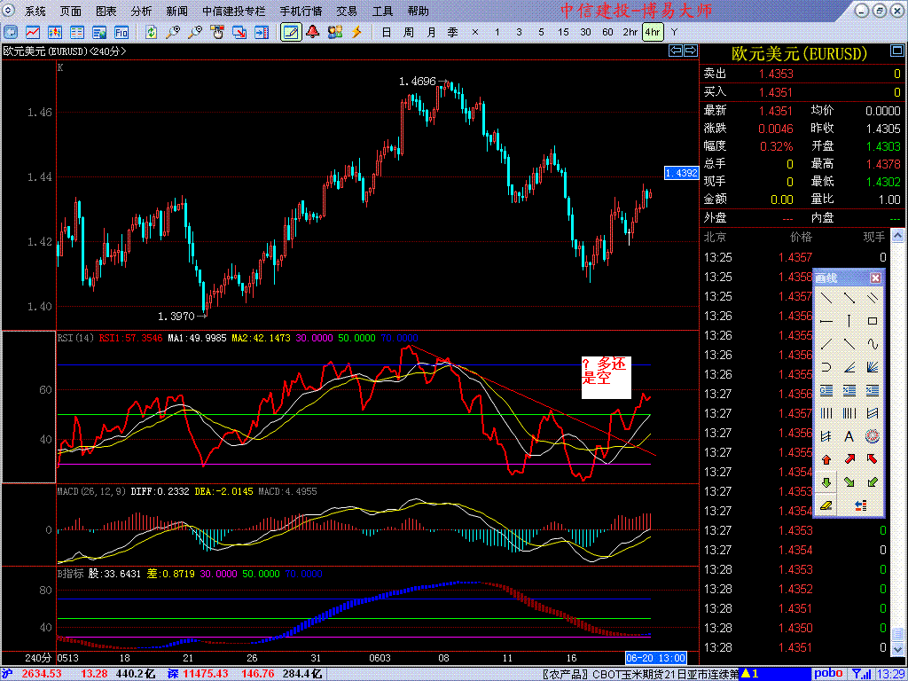Click the 深 Shenzhen index status entry
This screenshot has width=908, height=681.
coord(173,674)
